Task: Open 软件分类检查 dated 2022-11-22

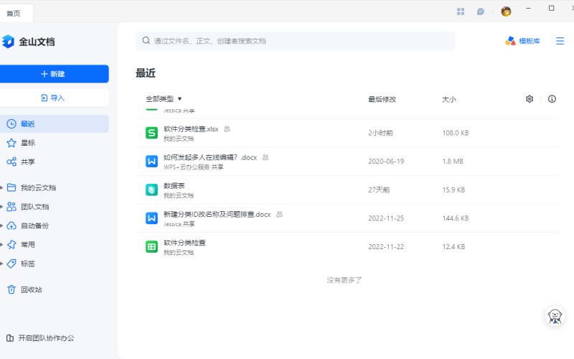Action: (x=184, y=243)
